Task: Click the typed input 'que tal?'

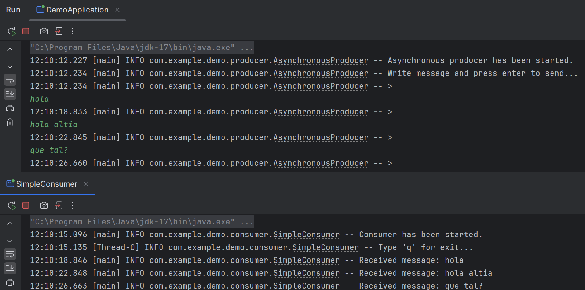Action: [x=49, y=150]
